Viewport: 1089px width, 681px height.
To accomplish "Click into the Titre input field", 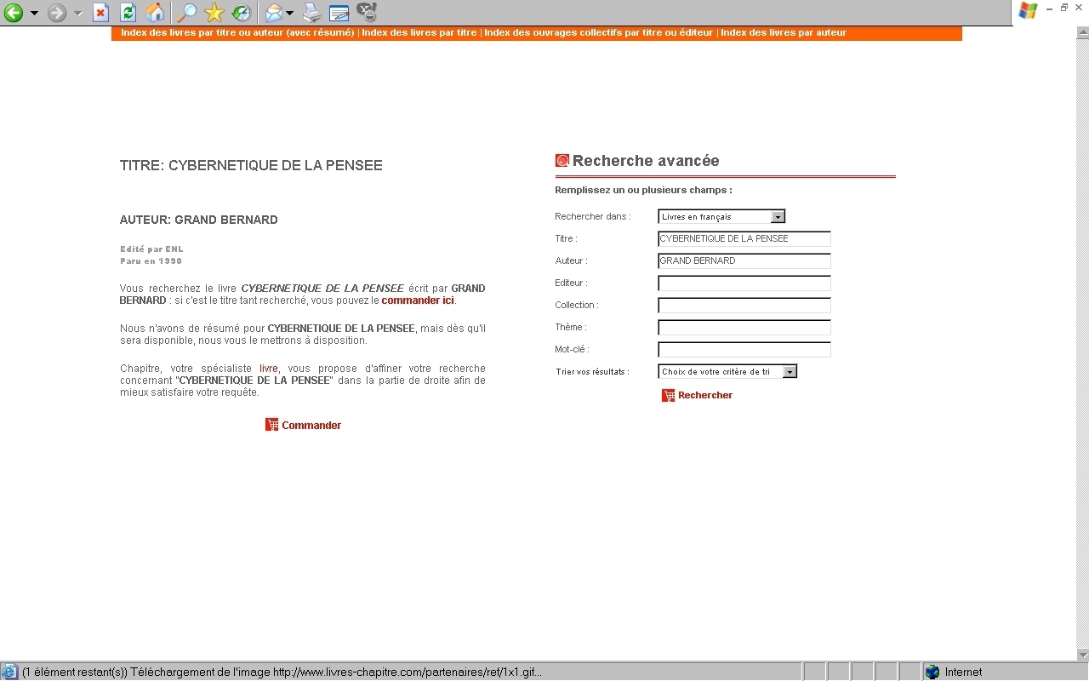I will click(x=744, y=239).
